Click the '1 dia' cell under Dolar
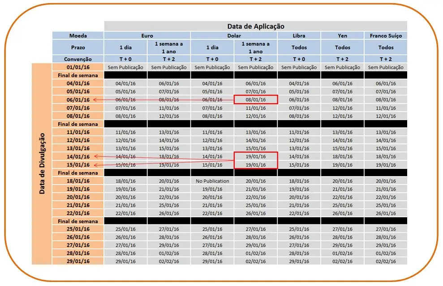The image size is (443, 286). [212, 47]
